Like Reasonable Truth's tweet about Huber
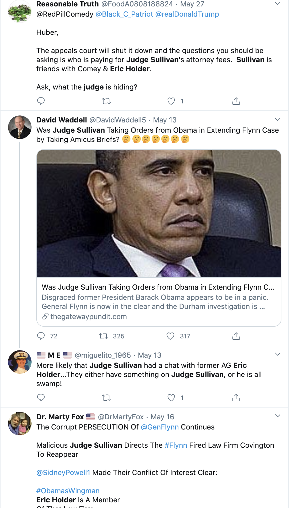The image size is (298, 508). click(171, 101)
